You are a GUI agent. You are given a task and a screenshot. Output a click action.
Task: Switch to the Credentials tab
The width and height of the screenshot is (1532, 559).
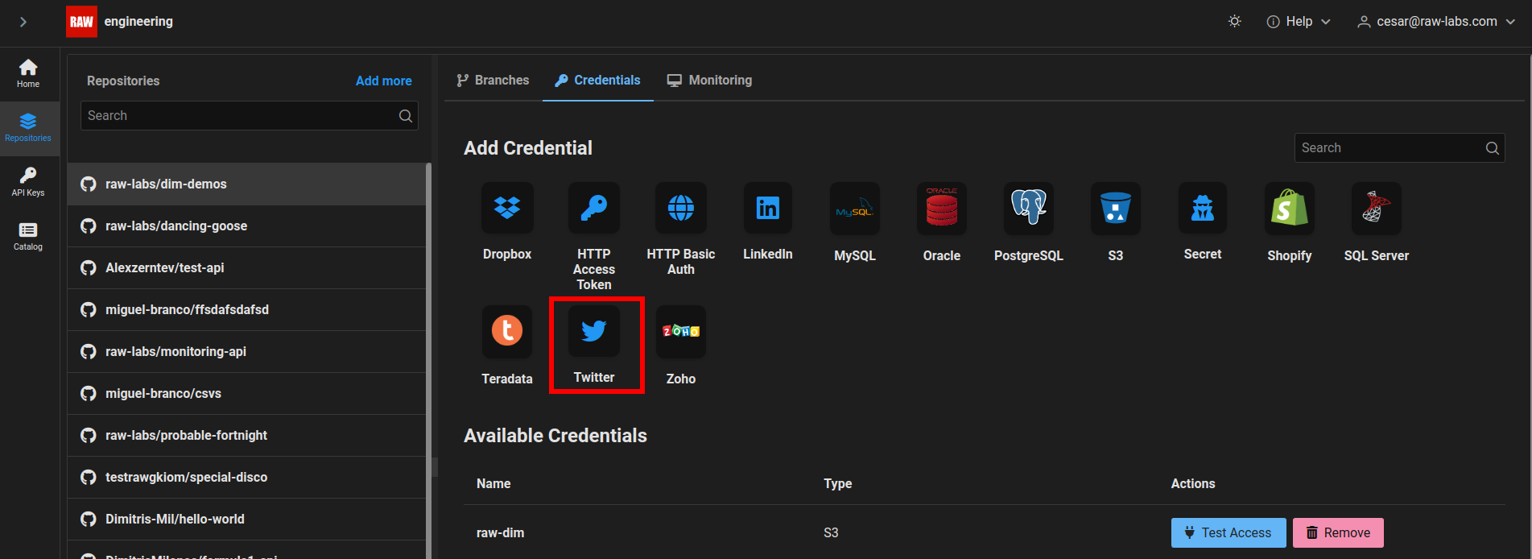tap(598, 81)
